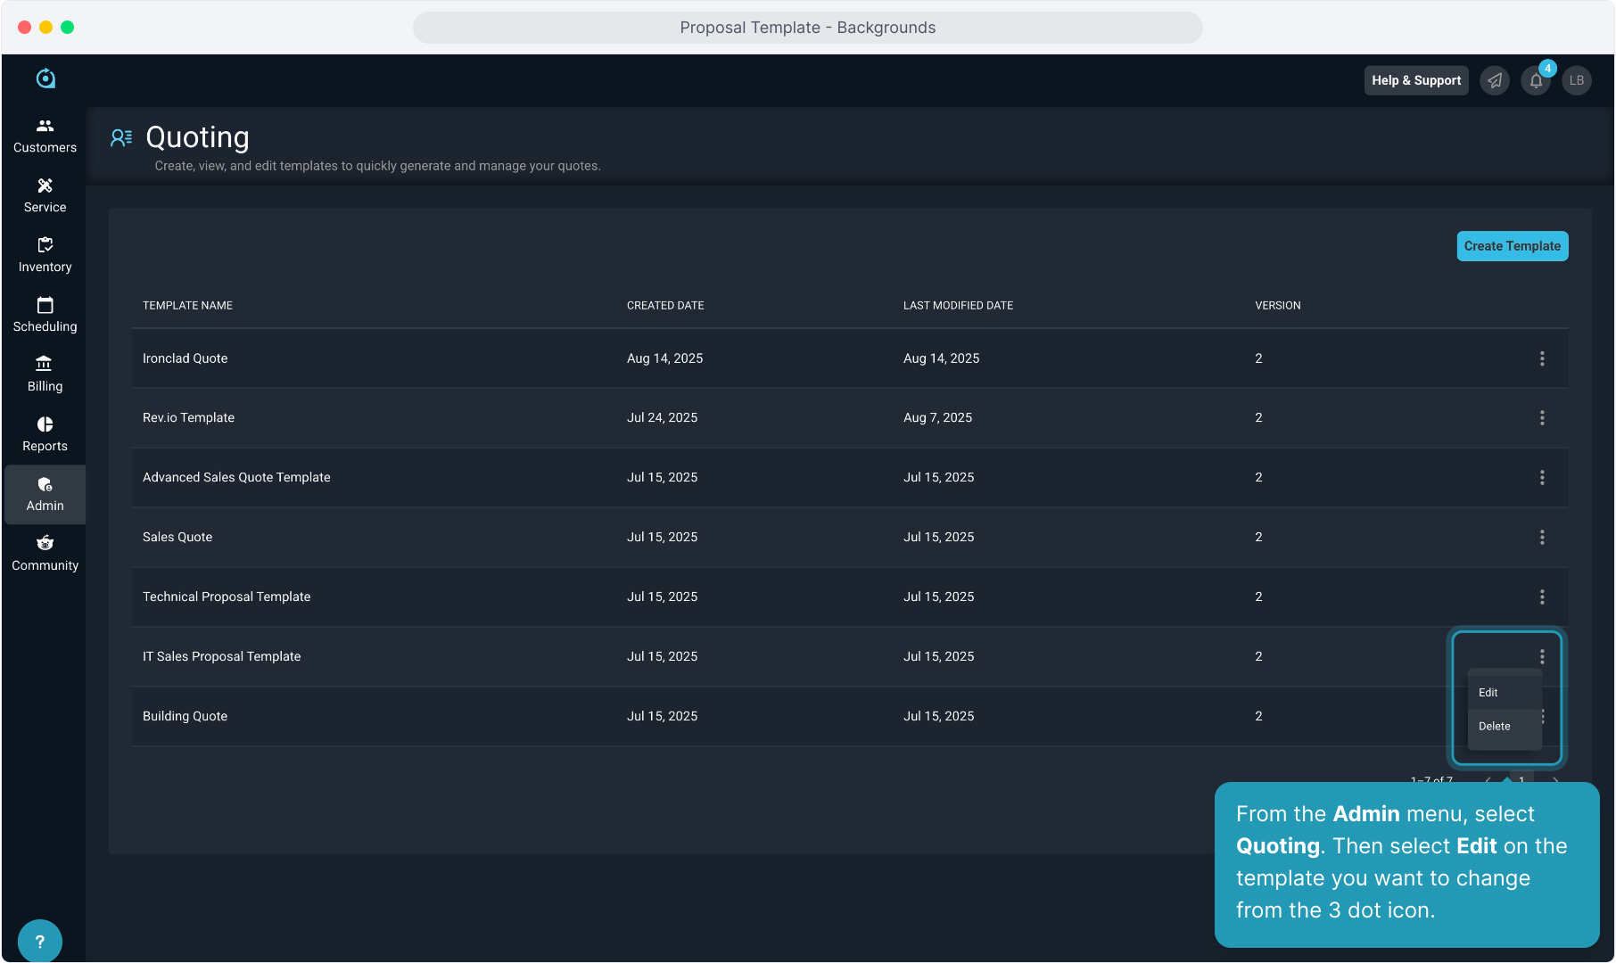This screenshot has width=1616, height=963.
Task: Open the Service section in sidebar
Action: point(45,196)
